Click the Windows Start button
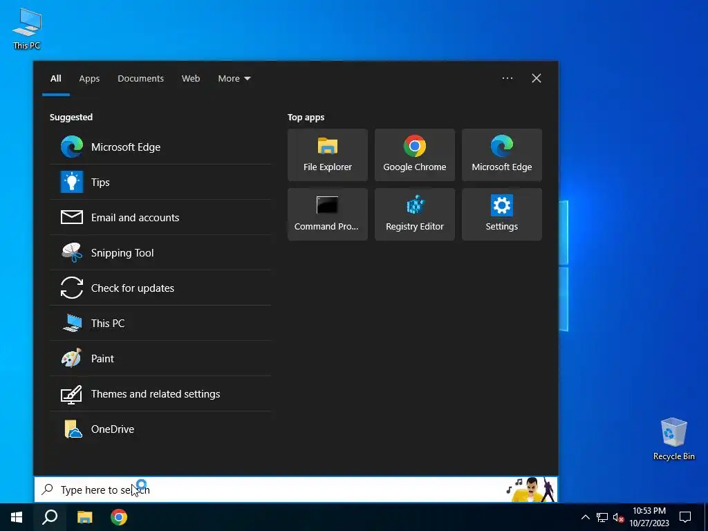 [17, 517]
